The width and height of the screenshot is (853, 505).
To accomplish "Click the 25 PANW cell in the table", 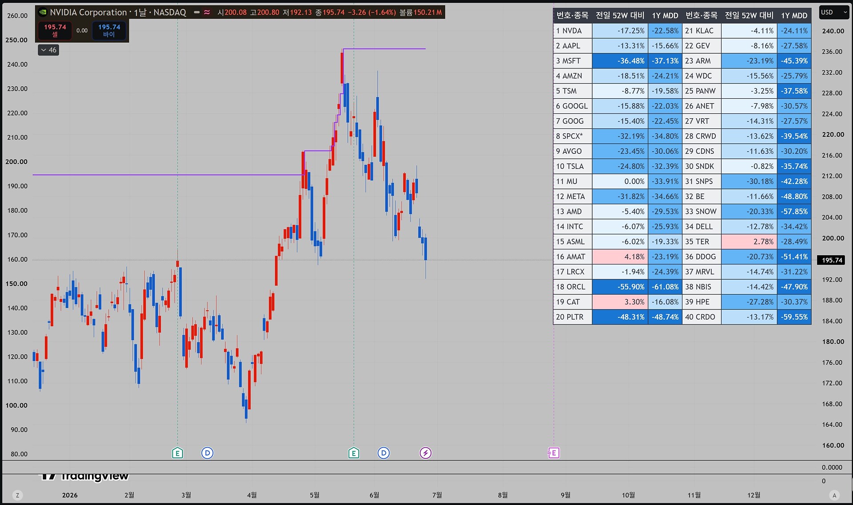I will pos(702,91).
